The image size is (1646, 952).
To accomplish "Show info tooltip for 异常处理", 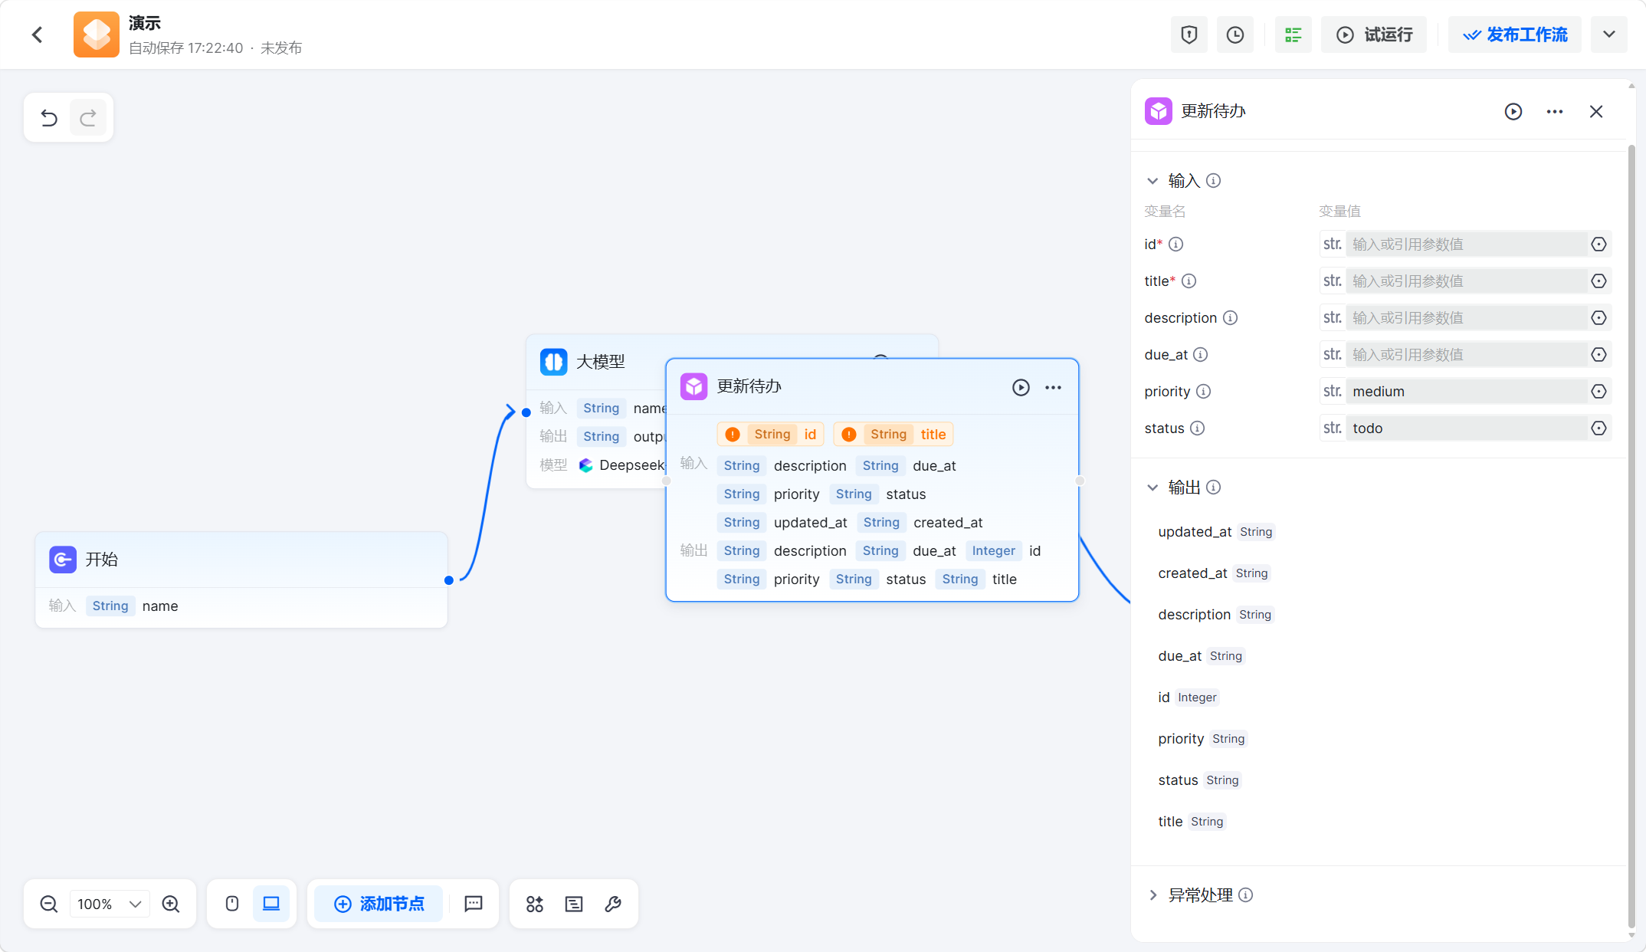I will 1246,895.
